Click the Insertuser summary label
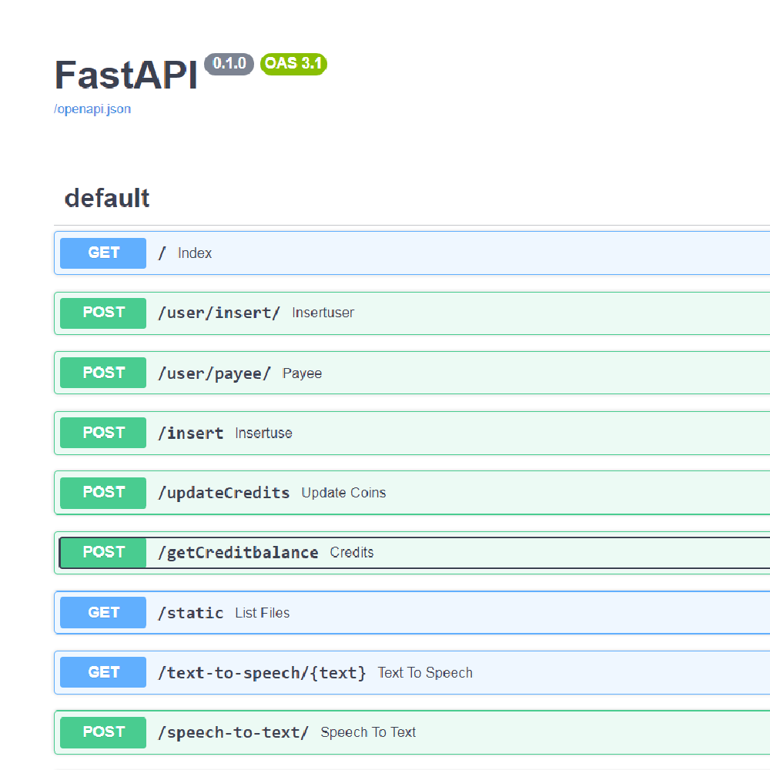 (323, 313)
